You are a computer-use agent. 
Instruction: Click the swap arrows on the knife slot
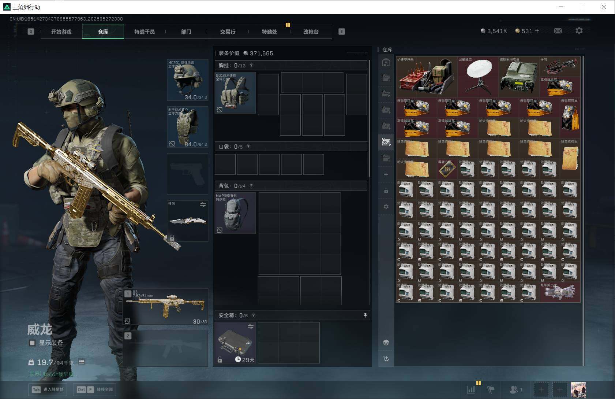[203, 204]
